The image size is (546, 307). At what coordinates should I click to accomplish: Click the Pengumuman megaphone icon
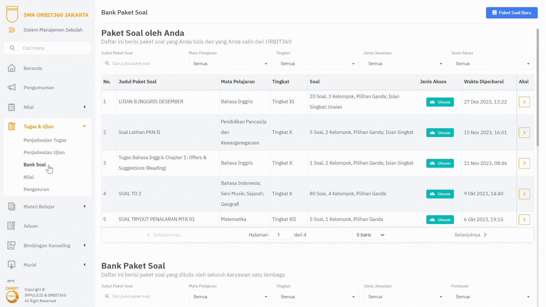(11, 88)
